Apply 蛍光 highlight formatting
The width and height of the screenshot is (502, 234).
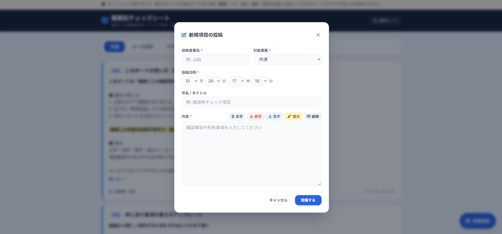pyautogui.click(x=293, y=116)
